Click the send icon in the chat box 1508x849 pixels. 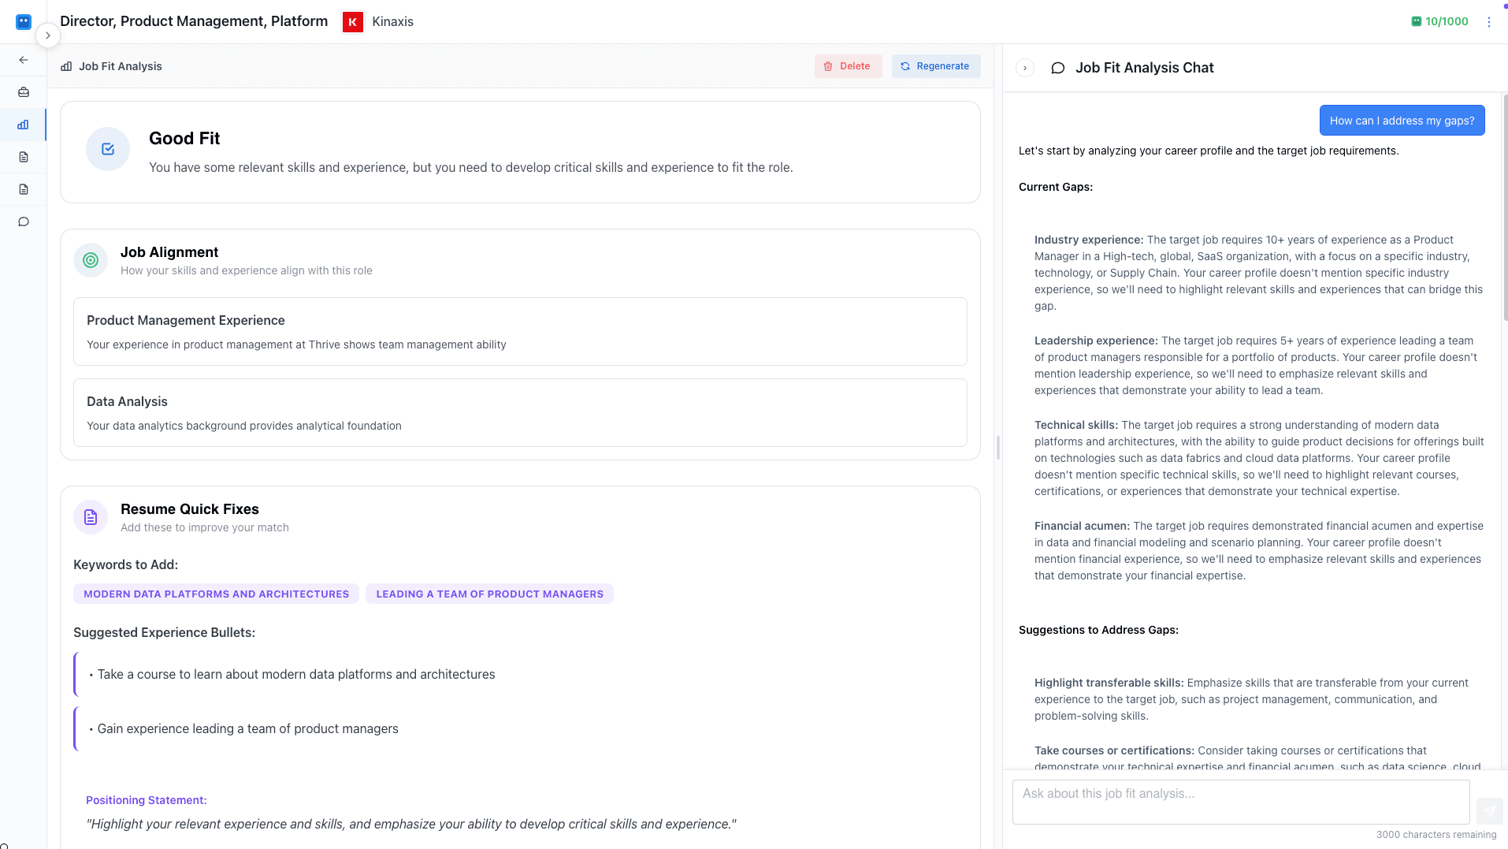(1489, 810)
